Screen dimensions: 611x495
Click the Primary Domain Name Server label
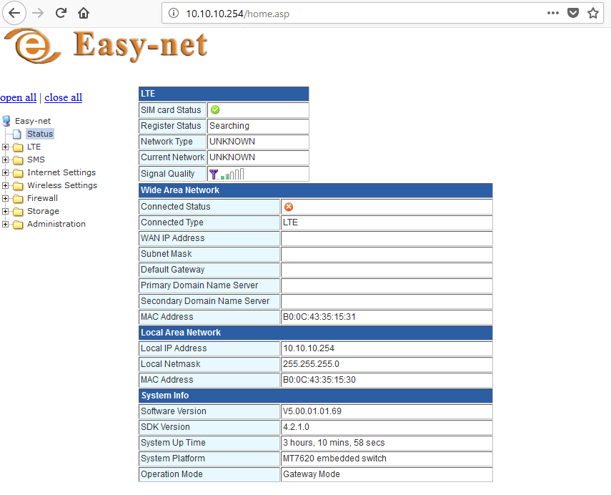coord(199,285)
